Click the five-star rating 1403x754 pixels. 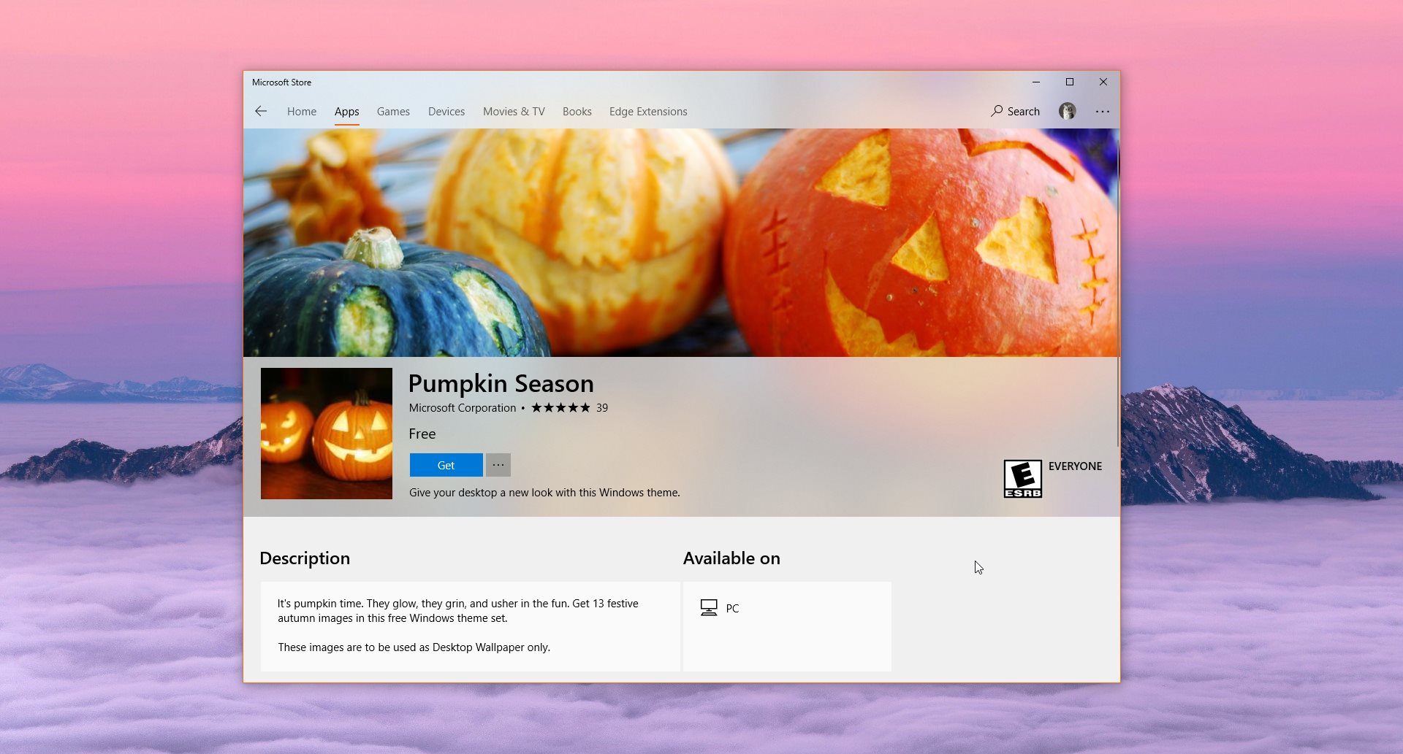(560, 408)
